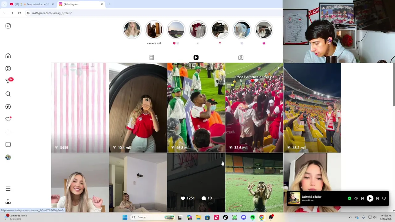This screenshot has width=395, height=222.
Task: Close the YouTube Temporizador tab
Action: tap(52, 4)
